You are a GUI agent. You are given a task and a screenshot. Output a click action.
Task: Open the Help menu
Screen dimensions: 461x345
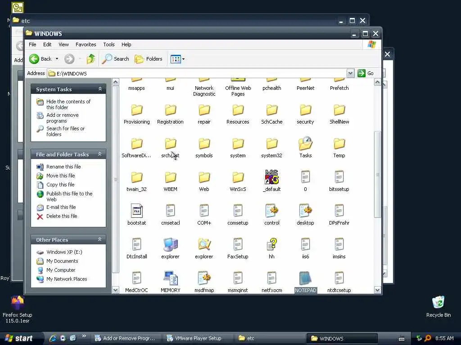[127, 44]
